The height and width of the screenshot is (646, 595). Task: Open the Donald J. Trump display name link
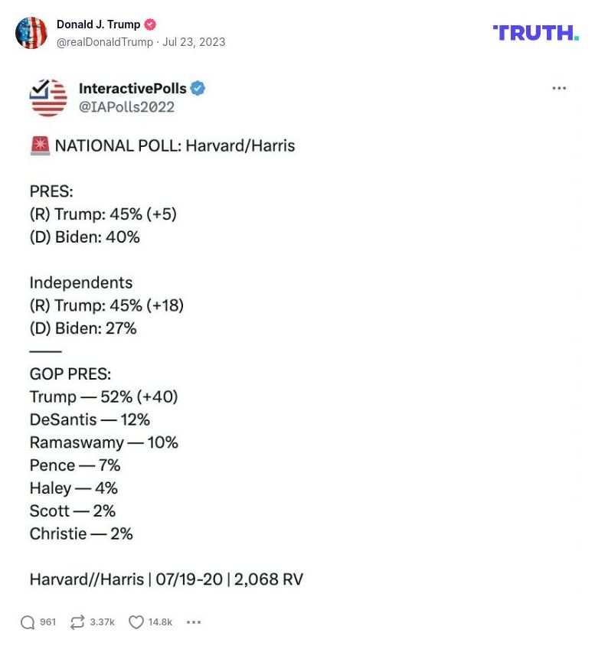coord(98,24)
